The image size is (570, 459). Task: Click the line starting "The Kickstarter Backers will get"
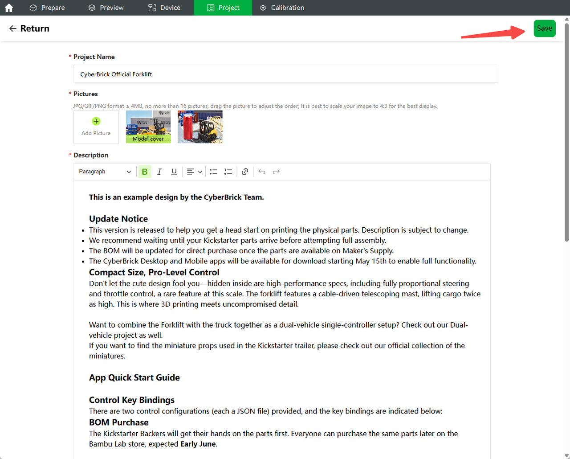[273, 439]
